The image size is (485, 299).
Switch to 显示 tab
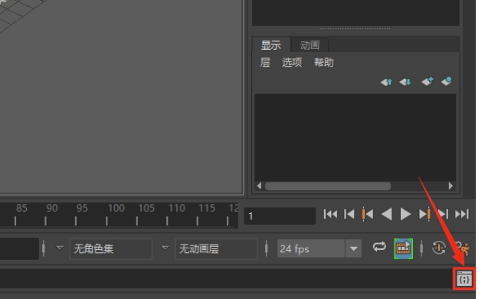point(271,45)
